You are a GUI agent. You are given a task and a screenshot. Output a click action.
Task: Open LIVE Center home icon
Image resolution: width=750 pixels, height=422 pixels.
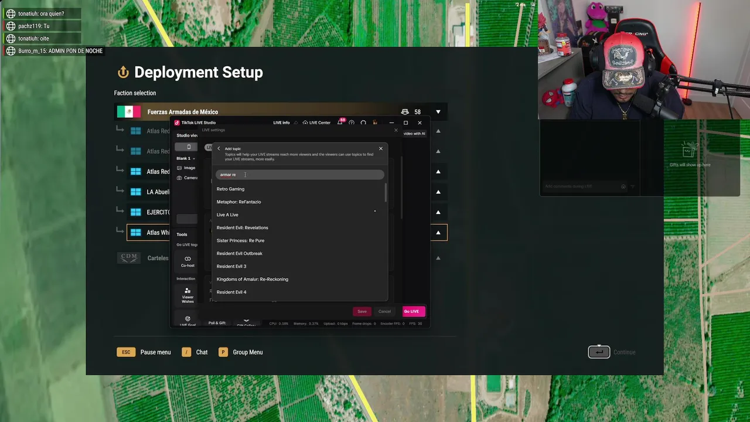[x=305, y=122]
